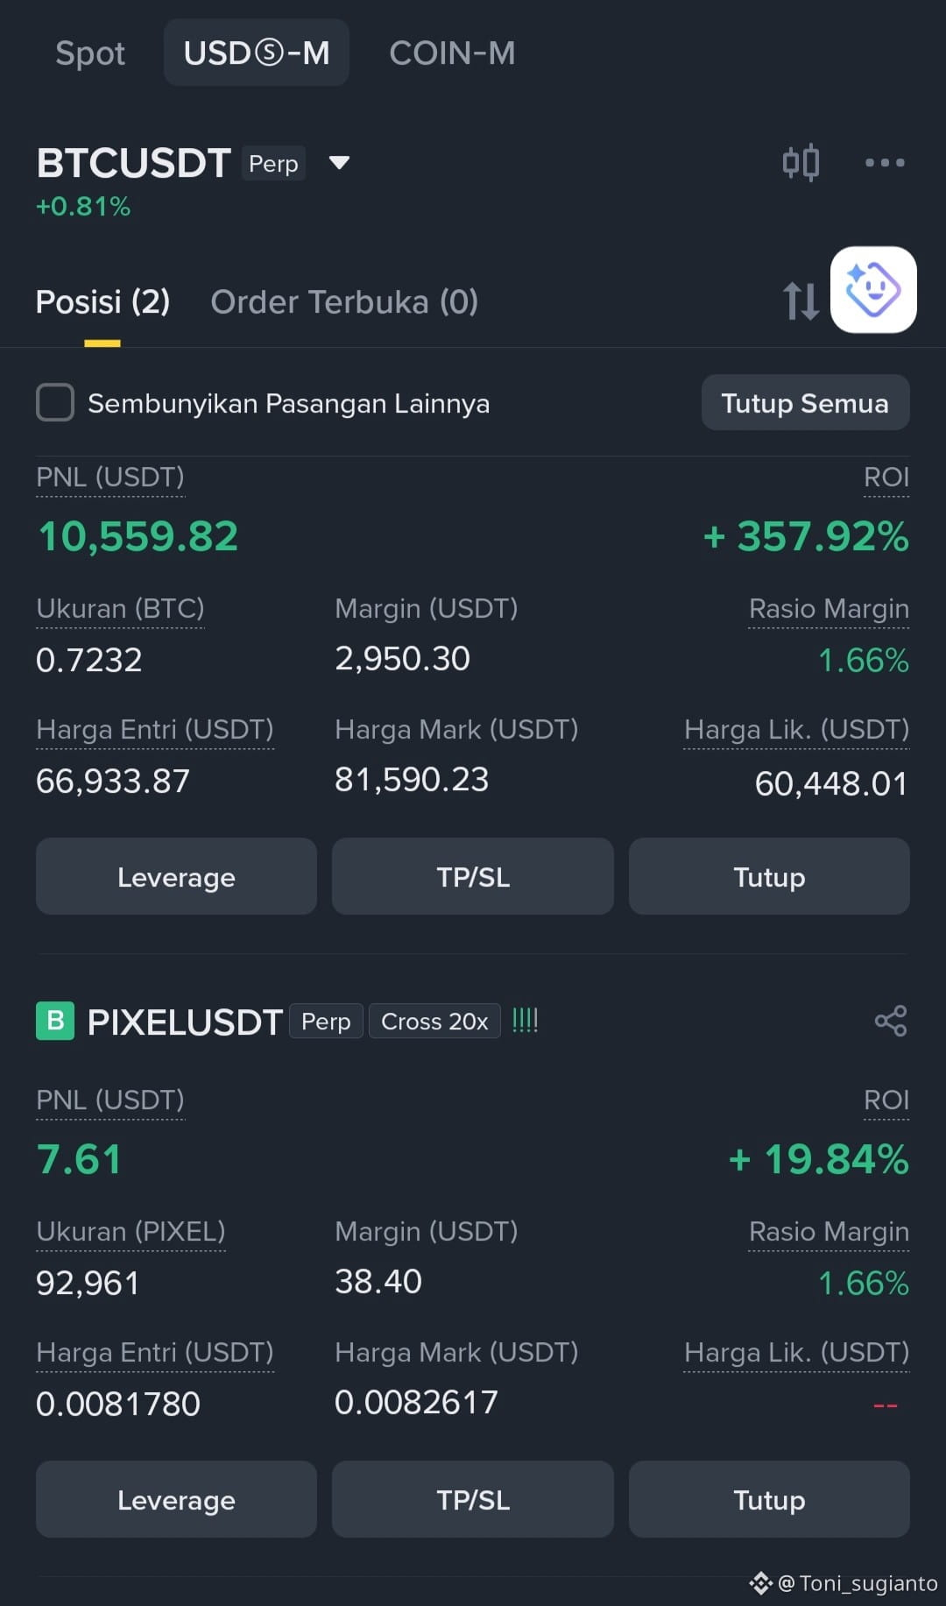
Task: Open the three-dot more options menu
Action: coord(885,162)
